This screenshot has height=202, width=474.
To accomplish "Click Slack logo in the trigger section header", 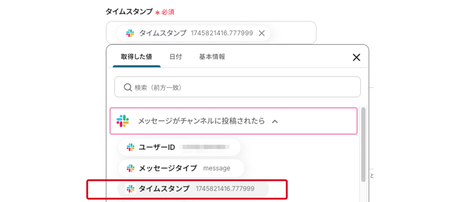I will coord(123,121).
